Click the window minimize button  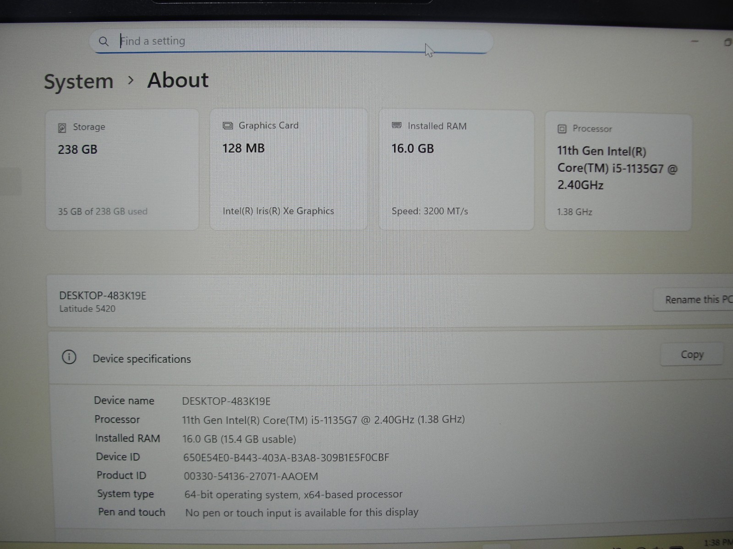pyautogui.click(x=695, y=42)
